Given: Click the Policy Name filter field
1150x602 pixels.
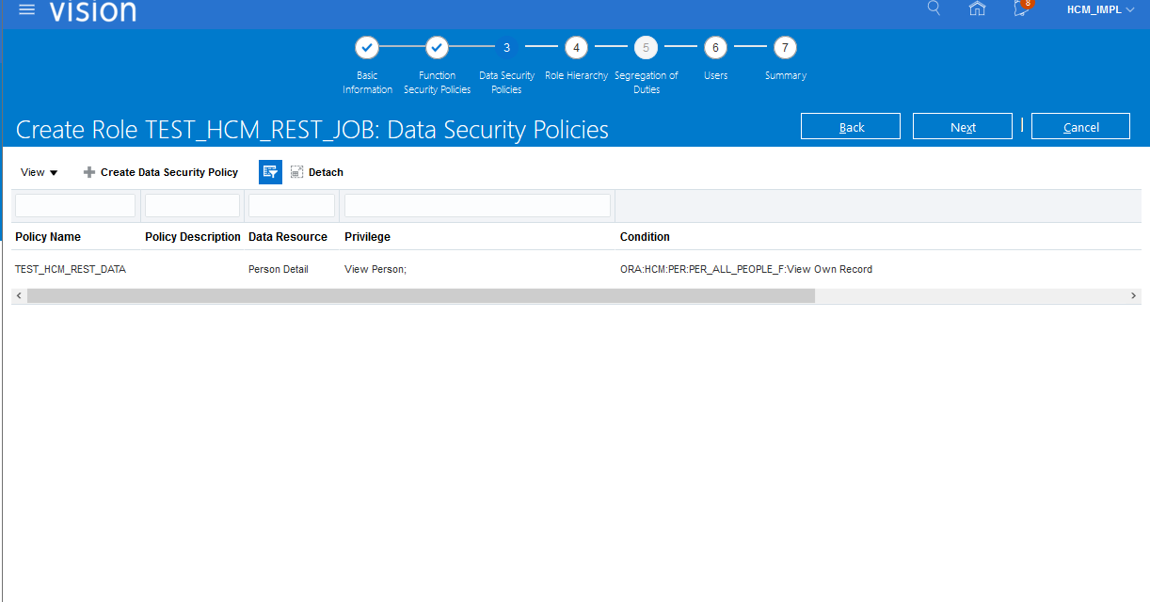Looking at the screenshot, I should point(75,205).
